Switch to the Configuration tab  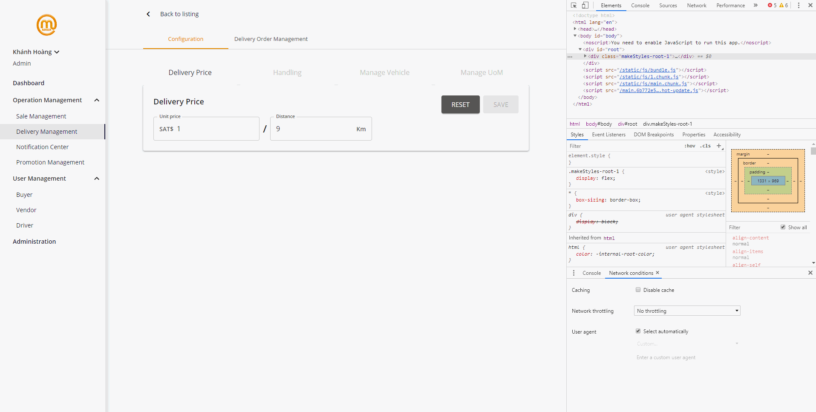pos(186,39)
